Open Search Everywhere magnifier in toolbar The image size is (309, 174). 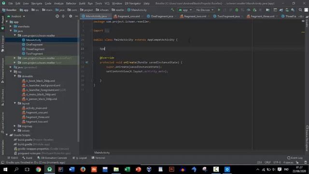300,10
